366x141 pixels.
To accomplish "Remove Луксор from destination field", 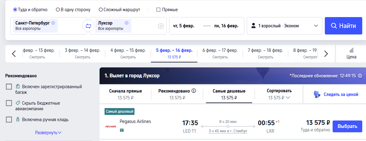I will [126, 23].
